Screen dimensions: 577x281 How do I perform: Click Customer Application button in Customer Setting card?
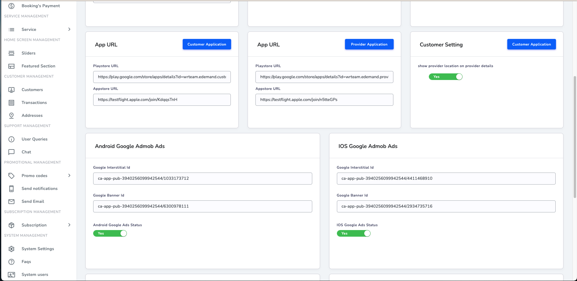click(531, 44)
